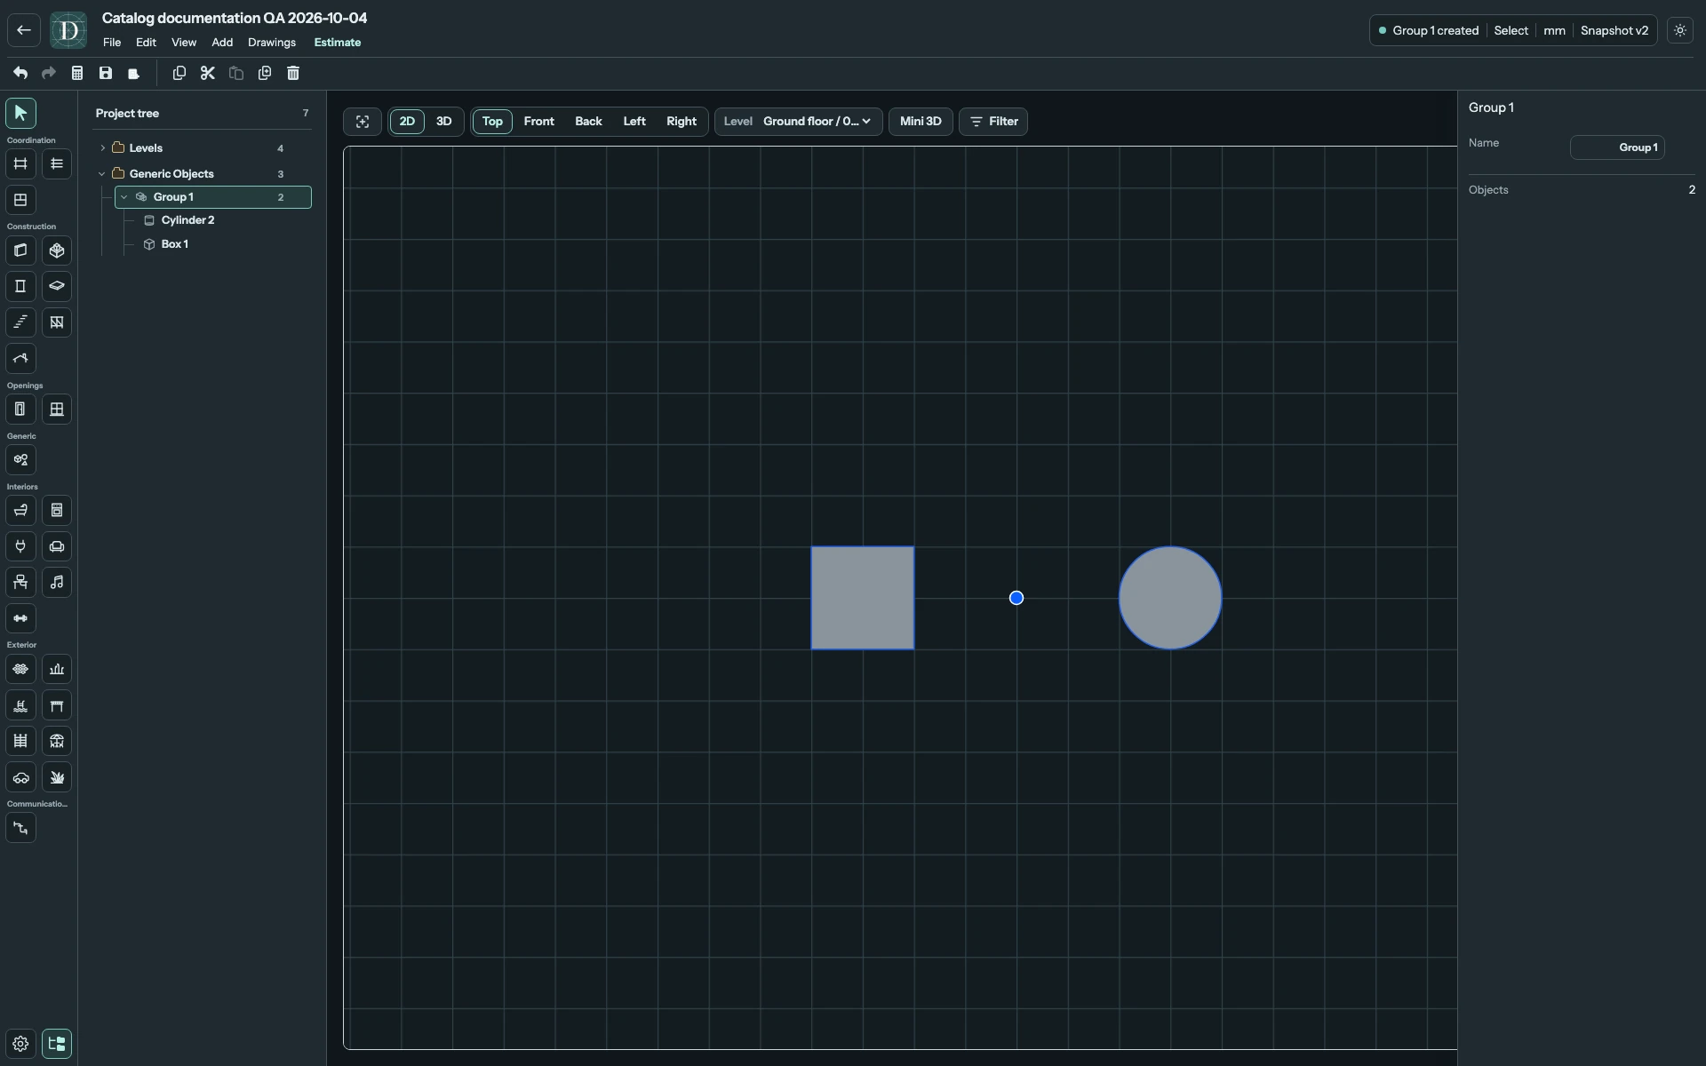Choose the ladder rack exterior tool
This screenshot has height=1066, width=1706.
[20, 741]
